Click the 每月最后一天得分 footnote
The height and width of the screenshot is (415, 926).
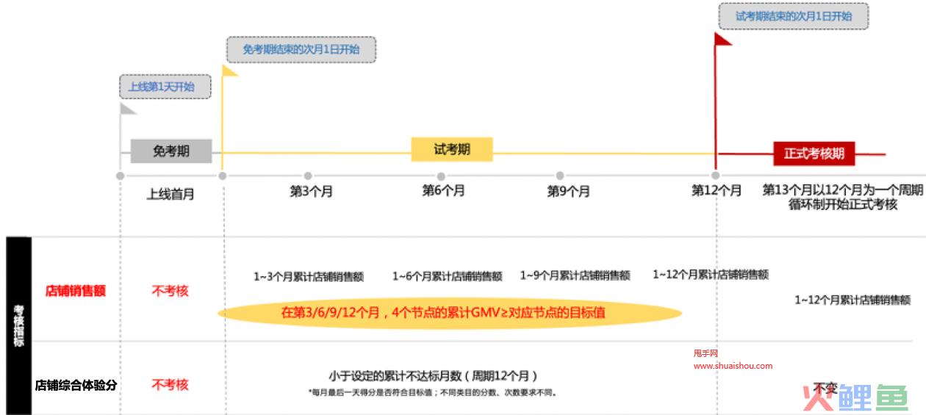[x=432, y=393]
